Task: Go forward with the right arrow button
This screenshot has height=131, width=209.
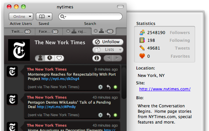Action: pos(117,58)
